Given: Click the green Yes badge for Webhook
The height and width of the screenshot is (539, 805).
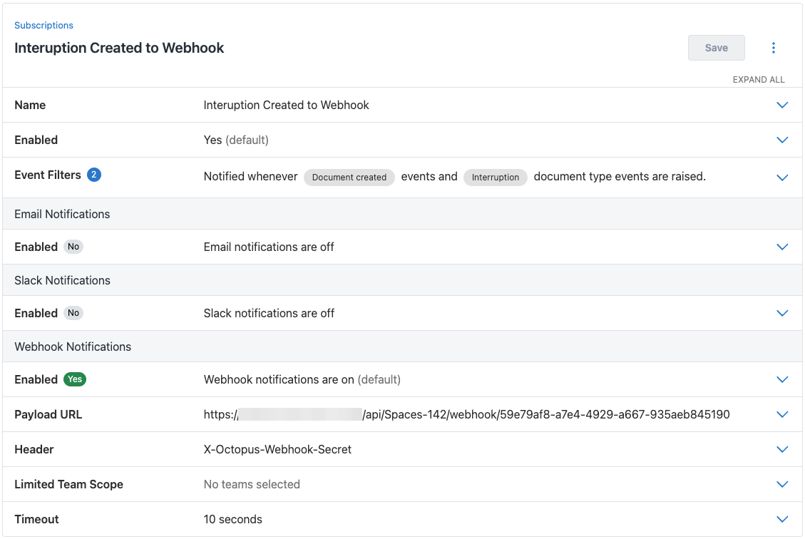Looking at the screenshot, I should (75, 379).
